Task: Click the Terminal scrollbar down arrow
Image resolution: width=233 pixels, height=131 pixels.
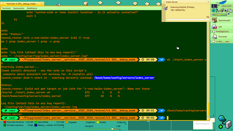Action: pyautogui.click(x=208, y=116)
